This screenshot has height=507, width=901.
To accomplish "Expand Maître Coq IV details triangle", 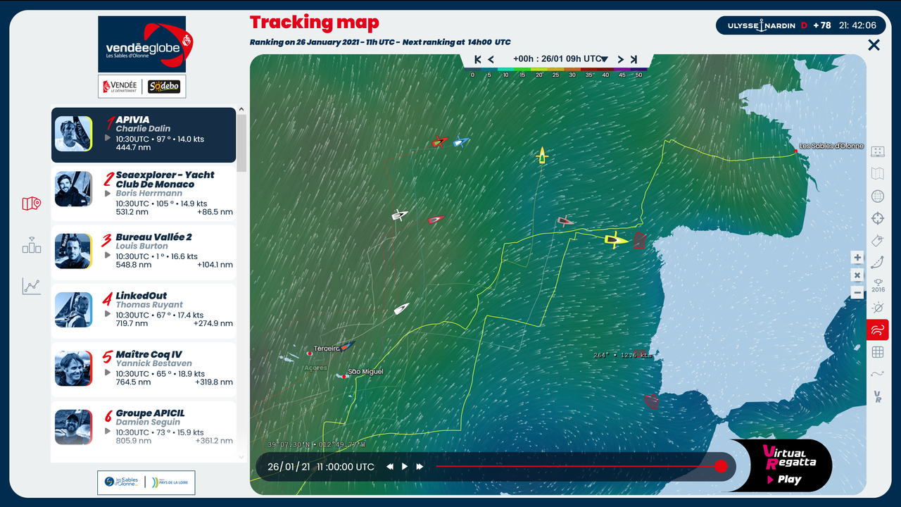I will pyautogui.click(x=108, y=373).
